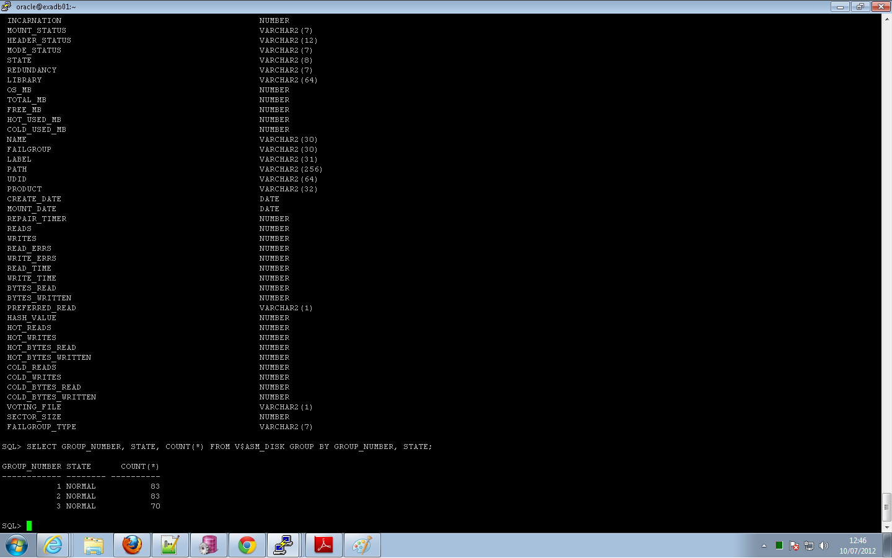This screenshot has width=892, height=558.
Task: Click the SECTOR_SIZE column name
Action: click(x=34, y=417)
